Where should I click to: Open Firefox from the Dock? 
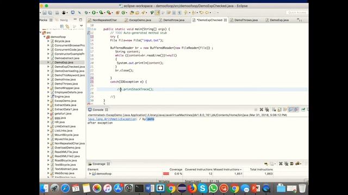(x=192, y=188)
